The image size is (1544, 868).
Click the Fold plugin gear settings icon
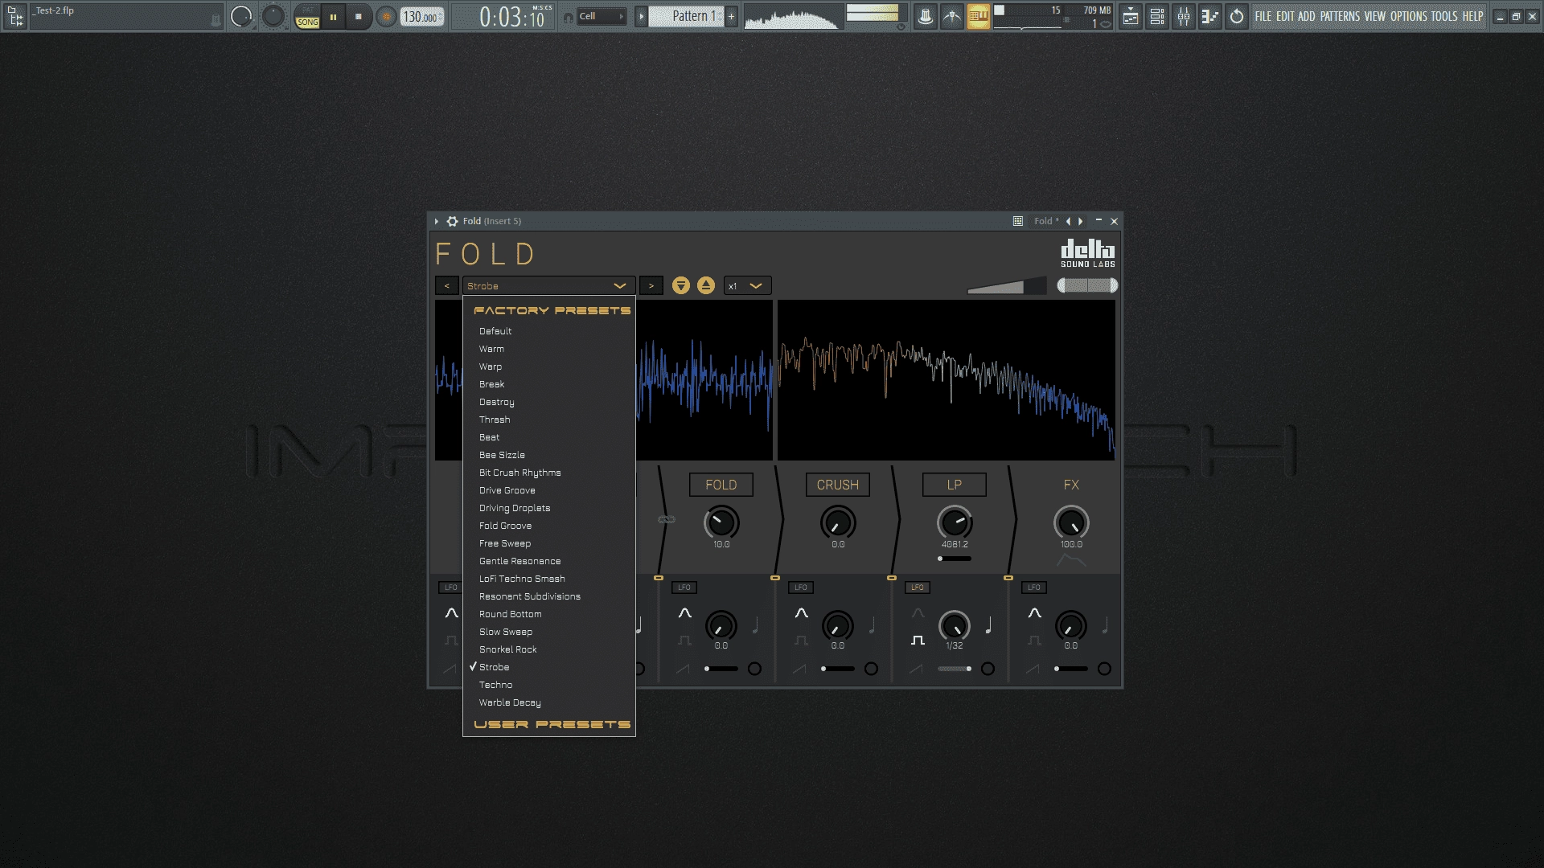click(453, 221)
